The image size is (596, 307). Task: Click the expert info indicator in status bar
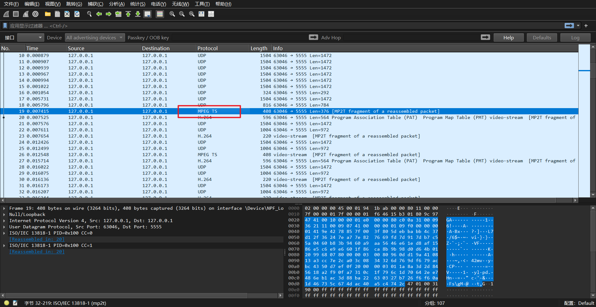coord(7,303)
